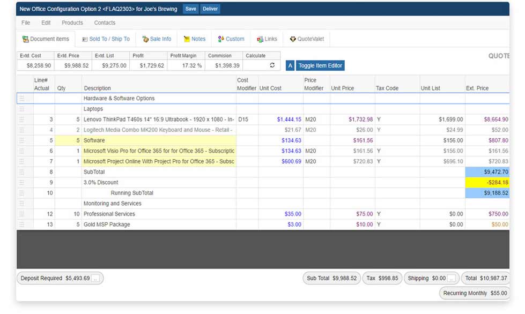This screenshot has height=314, width=525.
Task: Click the Custom tab icon
Action: 221,39
